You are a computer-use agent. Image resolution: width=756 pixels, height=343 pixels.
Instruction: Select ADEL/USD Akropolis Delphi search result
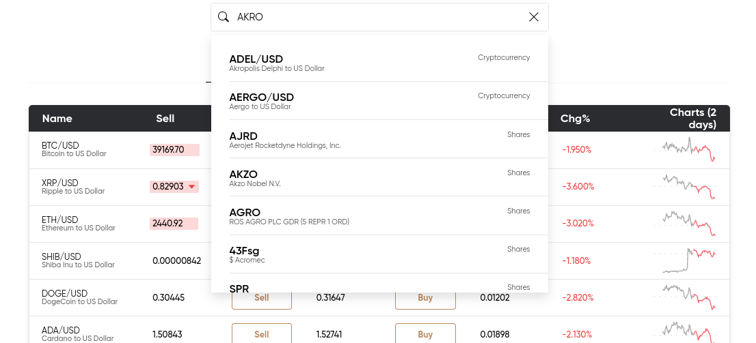point(379,63)
